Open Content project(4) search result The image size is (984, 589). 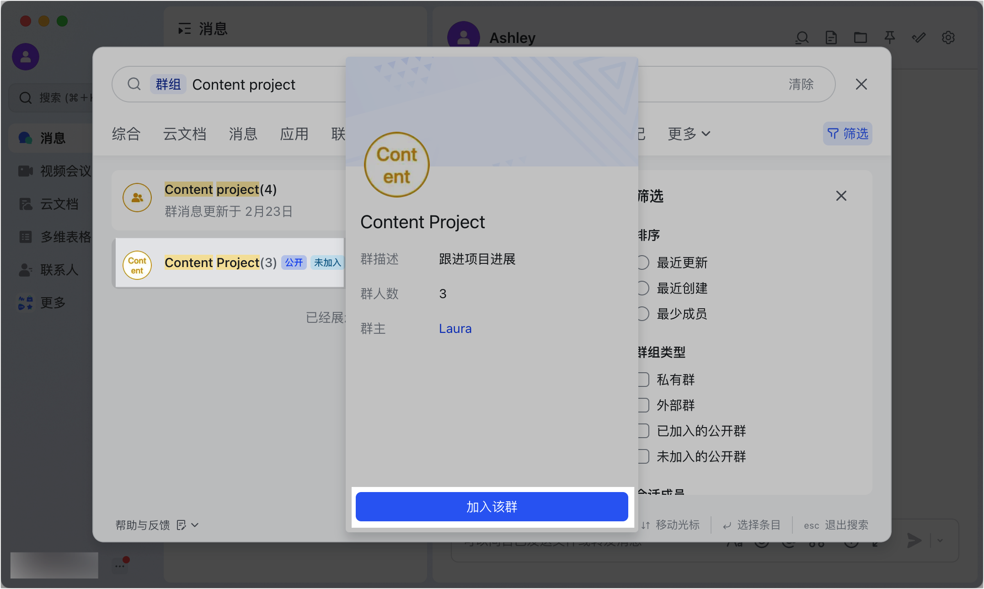tap(229, 200)
